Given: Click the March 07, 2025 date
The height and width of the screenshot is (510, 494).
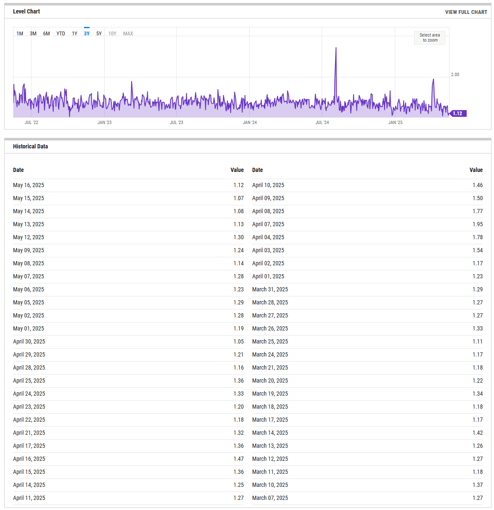Looking at the screenshot, I should (x=270, y=498).
